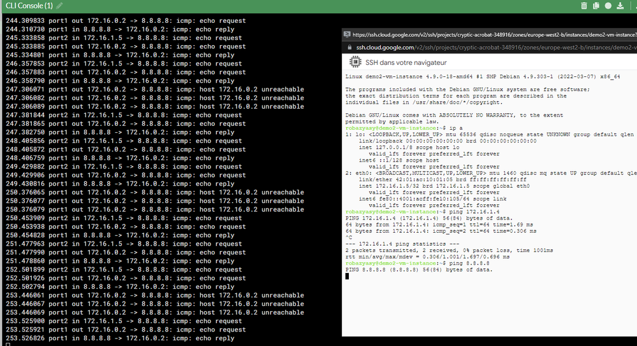Click the 245.333858 port2 echo request line

124,38
